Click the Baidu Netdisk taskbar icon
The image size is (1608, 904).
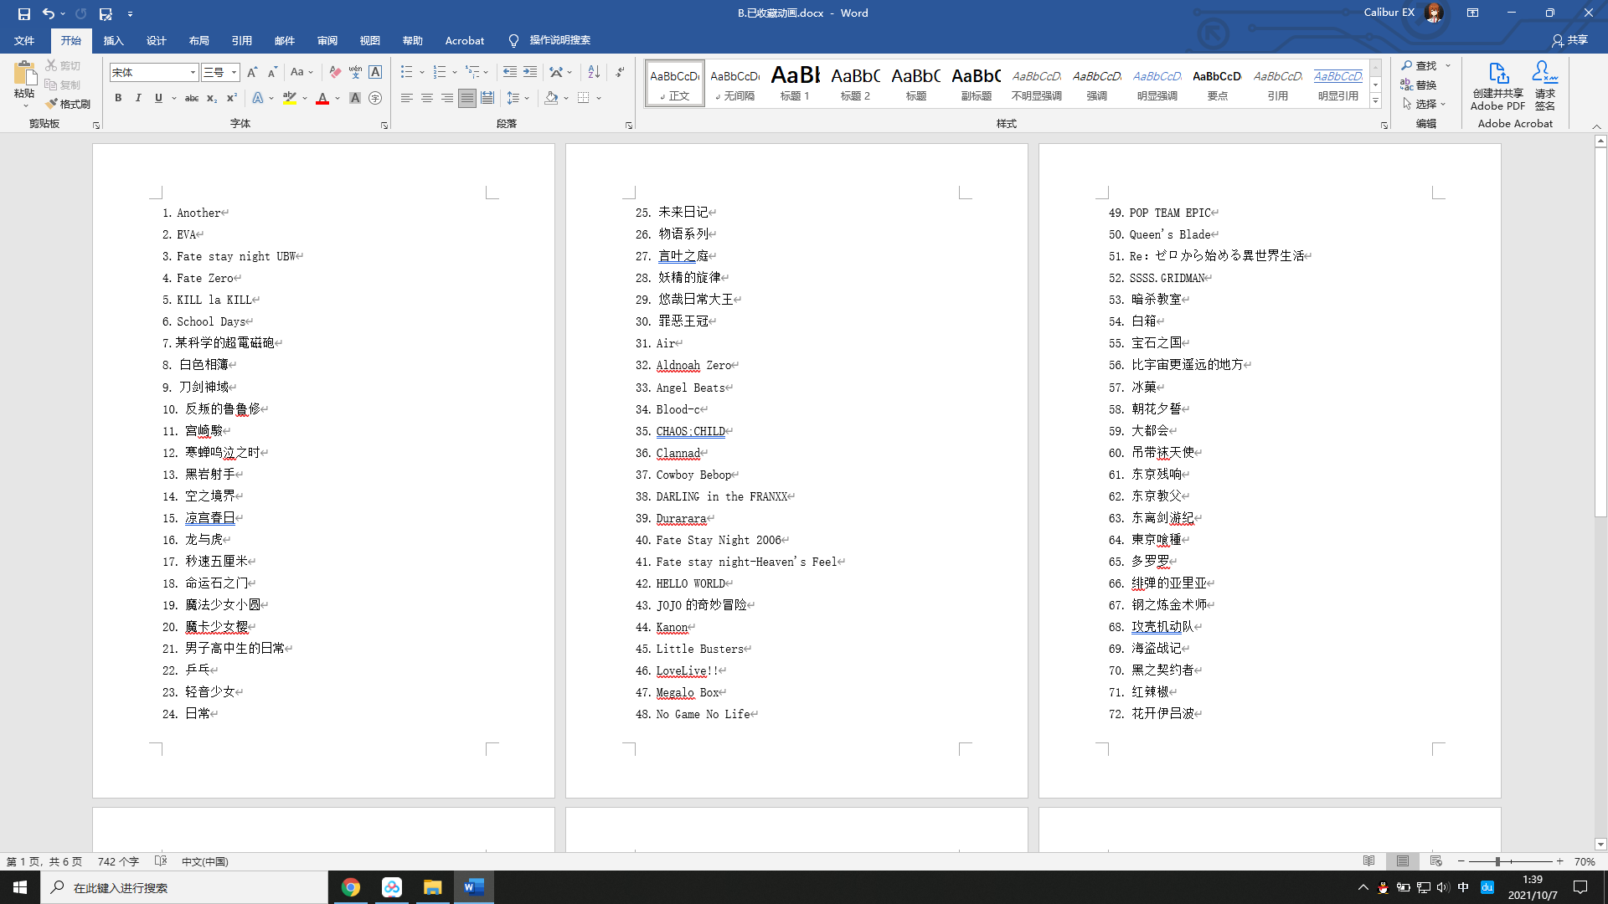click(392, 887)
